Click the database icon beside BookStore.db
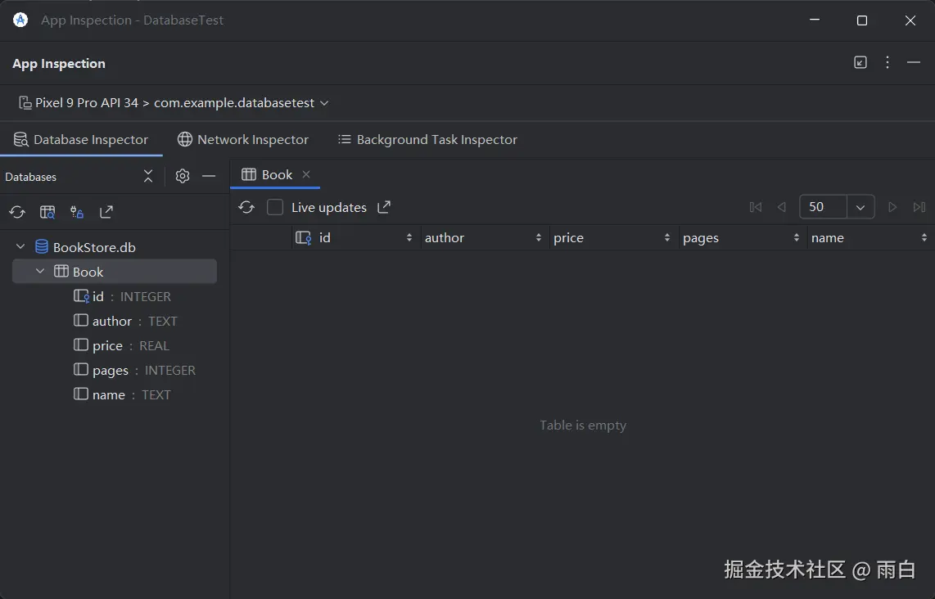This screenshot has height=599, width=935. pyautogui.click(x=42, y=247)
